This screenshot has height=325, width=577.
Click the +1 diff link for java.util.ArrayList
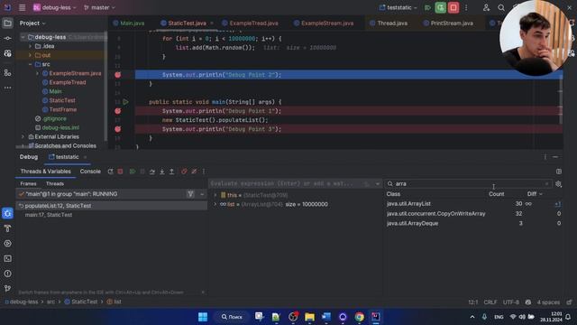click(x=558, y=204)
